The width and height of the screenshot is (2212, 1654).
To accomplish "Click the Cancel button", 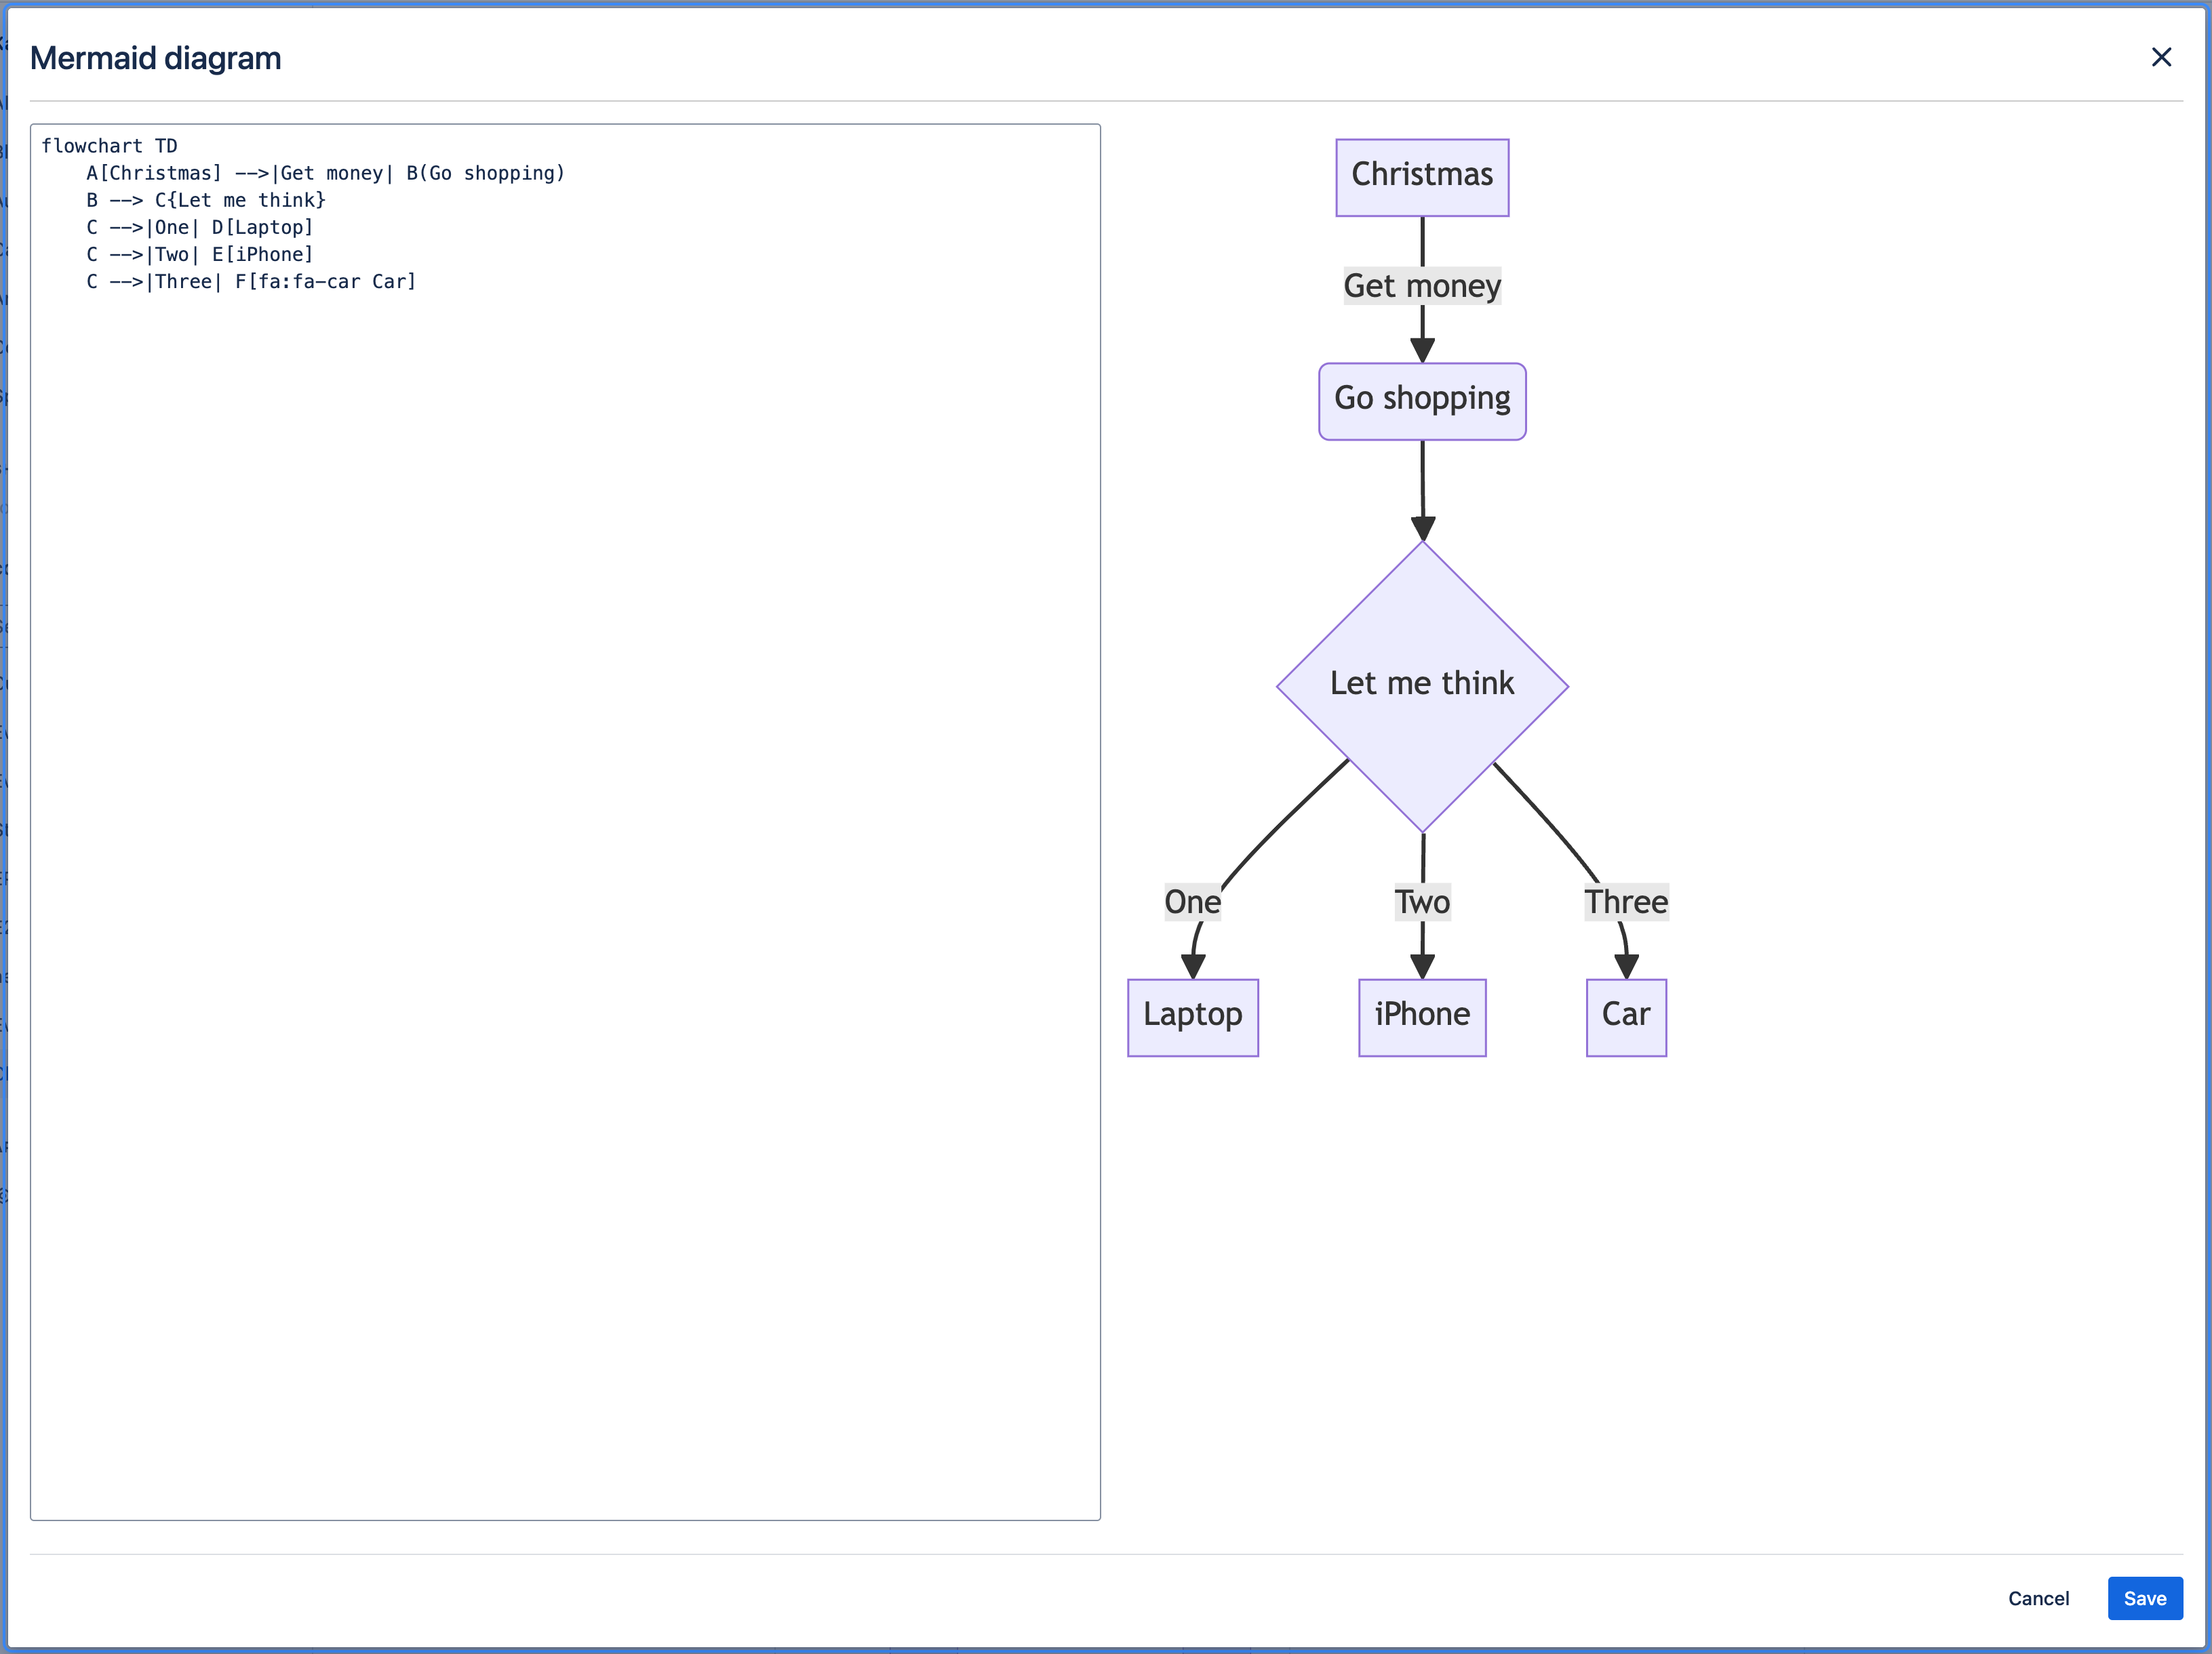I will (2037, 1597).
